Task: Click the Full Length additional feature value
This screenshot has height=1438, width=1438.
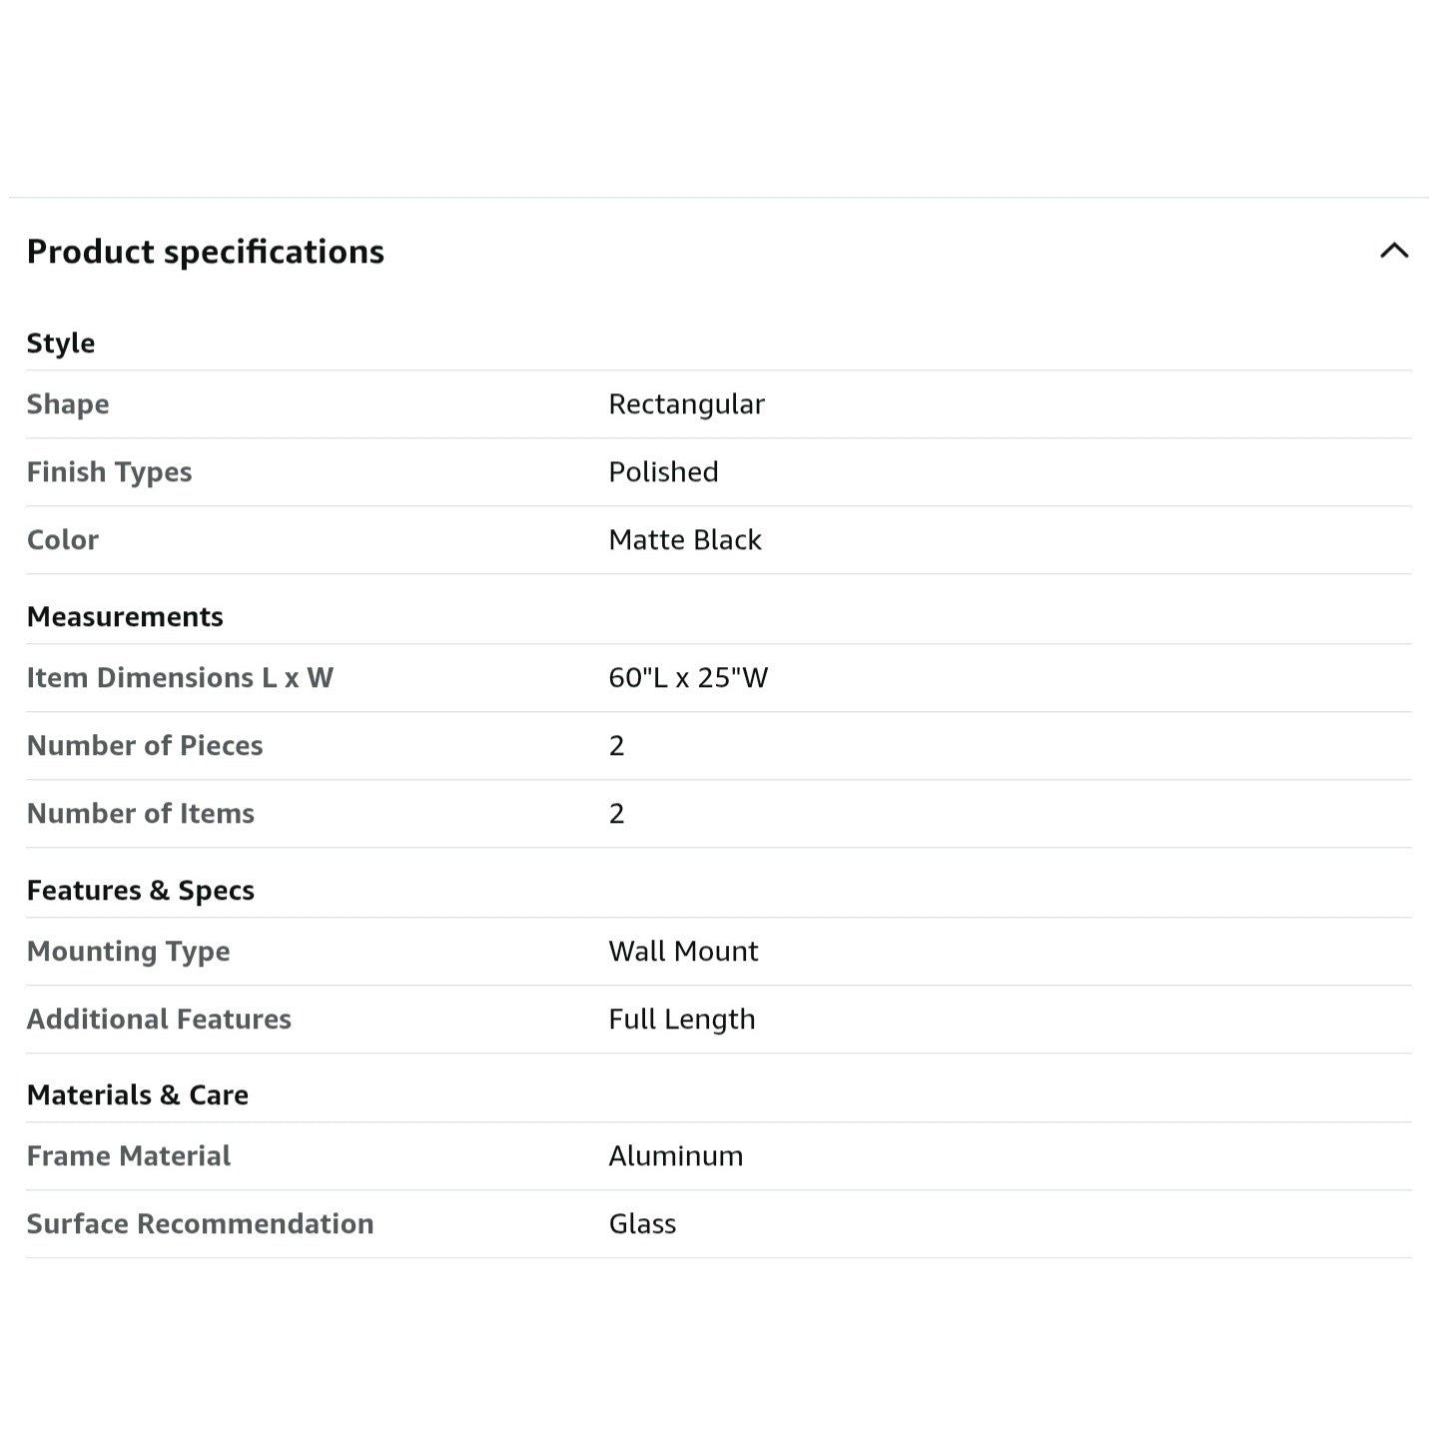Action: (x=682, y=1020)
